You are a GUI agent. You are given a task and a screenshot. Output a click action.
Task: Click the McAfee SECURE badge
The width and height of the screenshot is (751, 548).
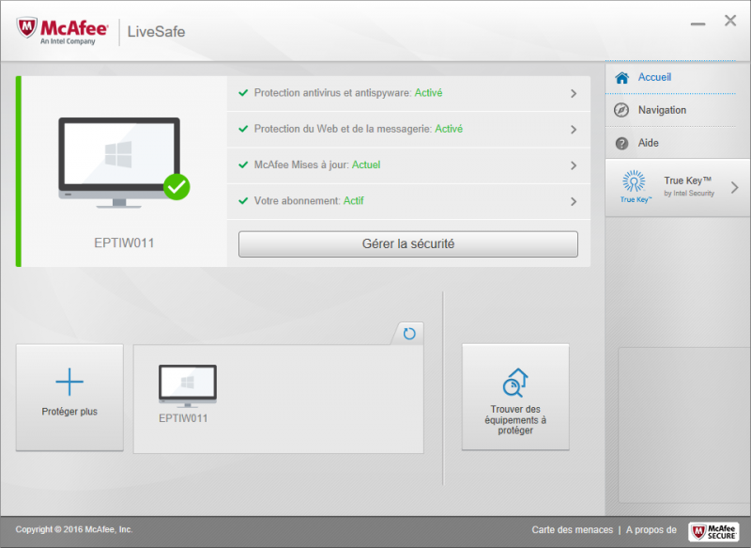pyautogui.click(x=713, y=530)
